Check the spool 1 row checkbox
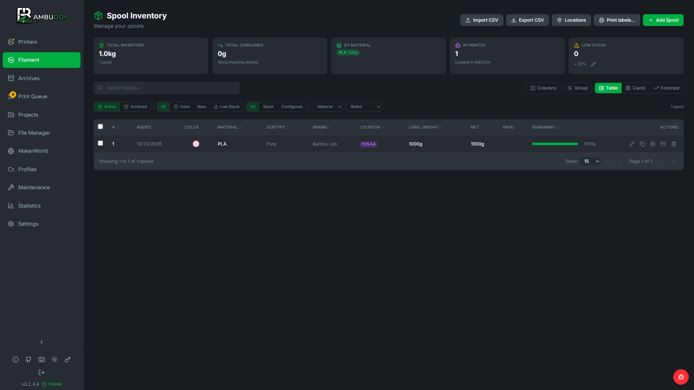This screenshot has height=390, width=694. click(100, 143)
